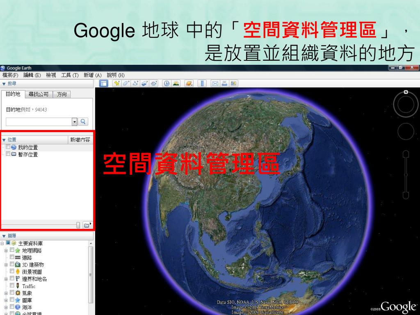The width and height of the screenshot is (420, 315).
Task: Click the 氣象 sun layer icon
Action: tap(18, 293)
